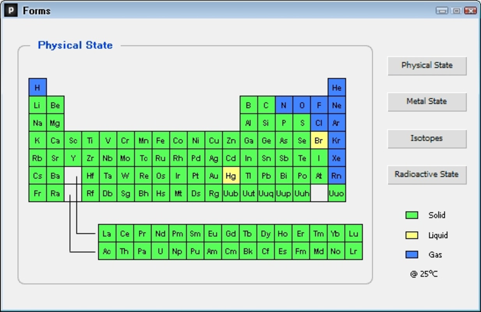Select the Ra element cell
The width and height of the screenshot is (481, 312).
click(55, 193)
